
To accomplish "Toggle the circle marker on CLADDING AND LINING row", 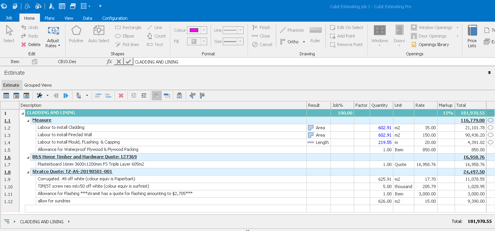I will 490,113.
